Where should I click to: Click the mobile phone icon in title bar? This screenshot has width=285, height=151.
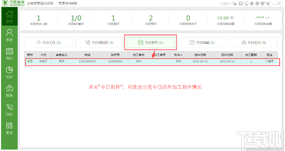pyautogui.click(x=247, y=4)
